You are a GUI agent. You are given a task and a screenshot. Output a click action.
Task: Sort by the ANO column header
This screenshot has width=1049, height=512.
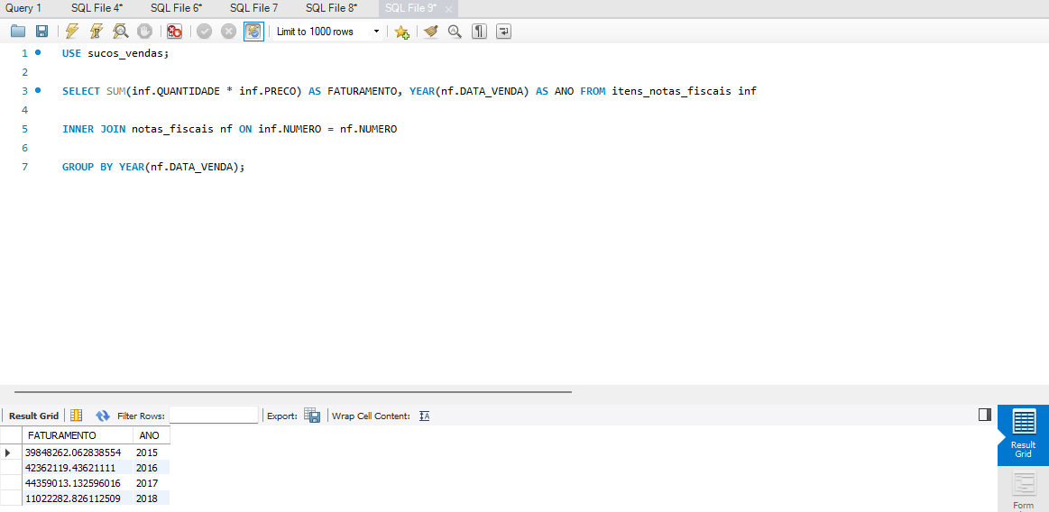point(152,435)
